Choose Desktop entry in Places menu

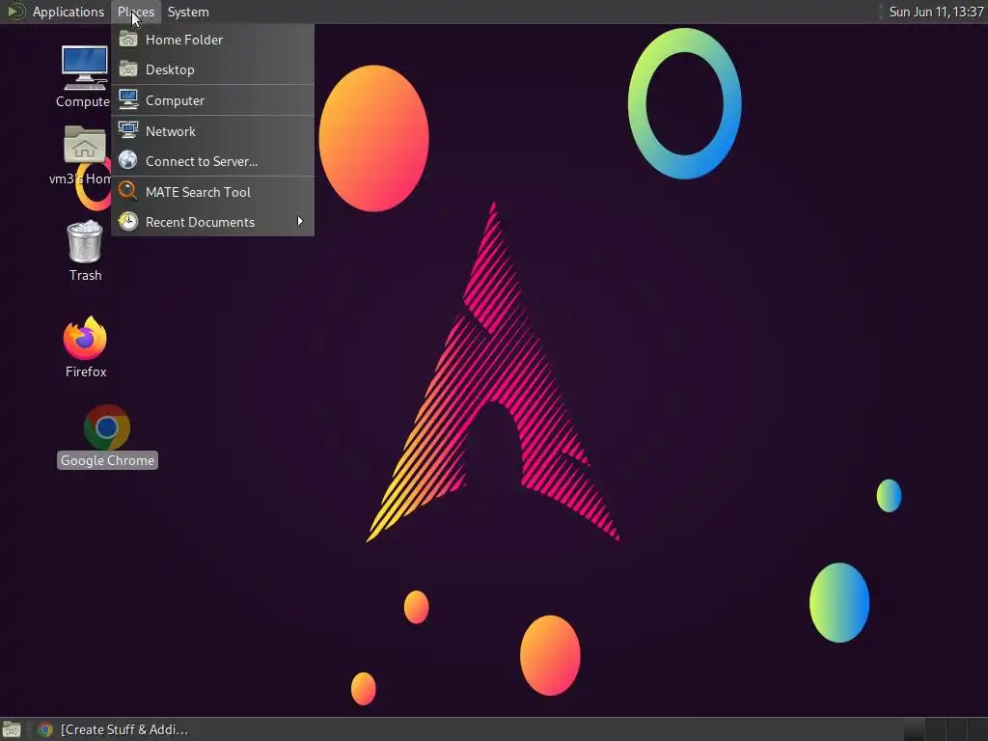pos(213,69)
